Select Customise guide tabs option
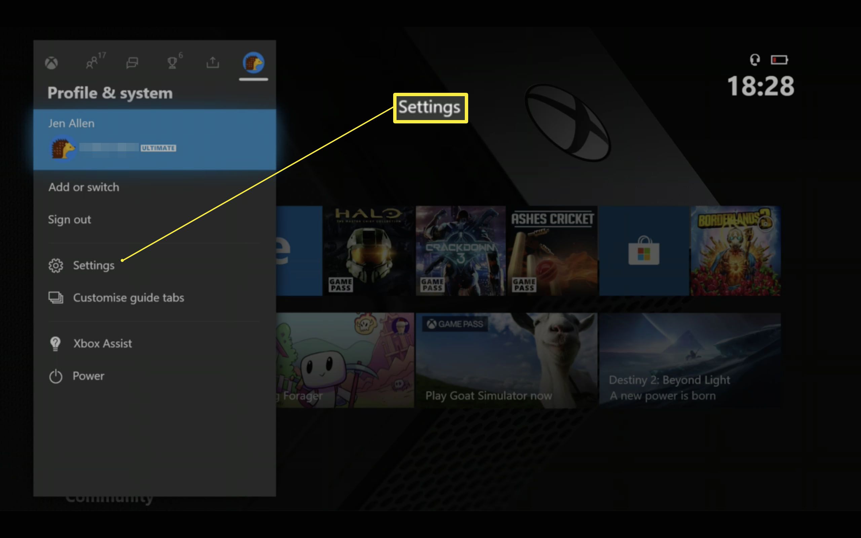 point(129,298)
